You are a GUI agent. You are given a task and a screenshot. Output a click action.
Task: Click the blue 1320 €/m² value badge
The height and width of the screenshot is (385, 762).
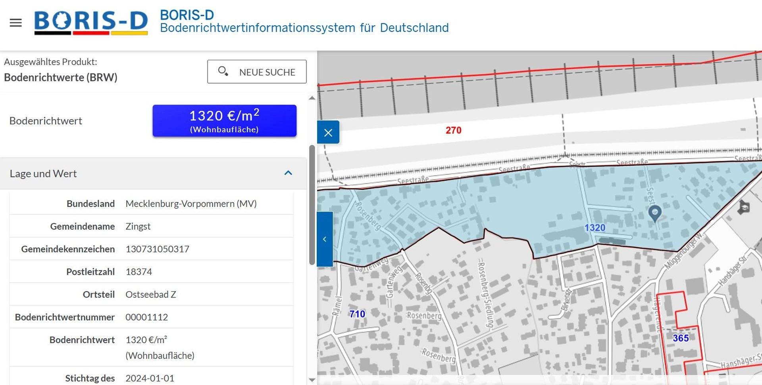click(225, 121)
